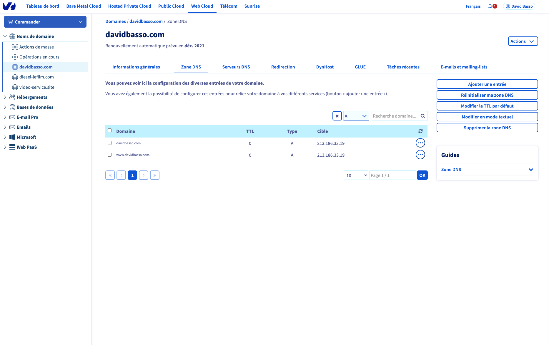Click the search magnifier icon
This screenshot has width=549, height=345.
click(x=423, y=116)
